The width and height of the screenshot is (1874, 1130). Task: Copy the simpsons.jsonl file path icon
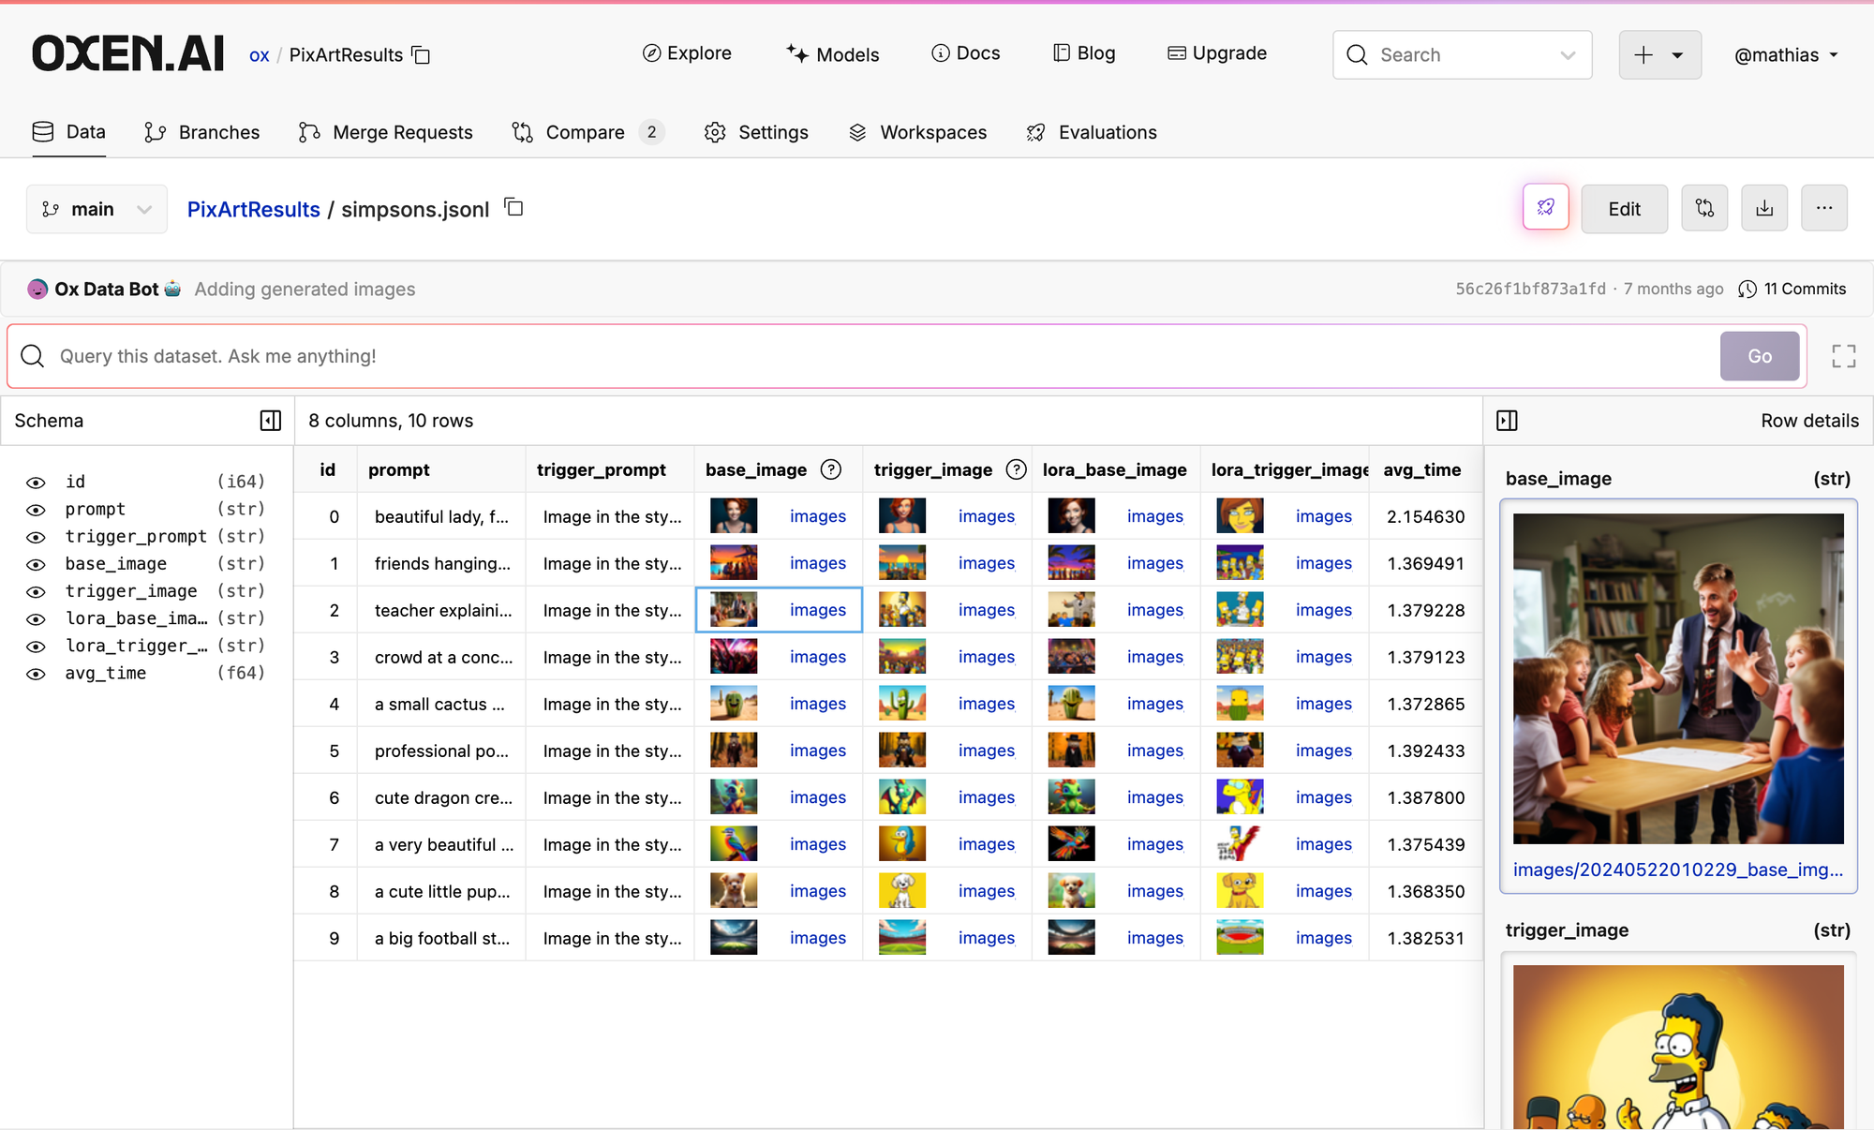click(x=513, y=207)
